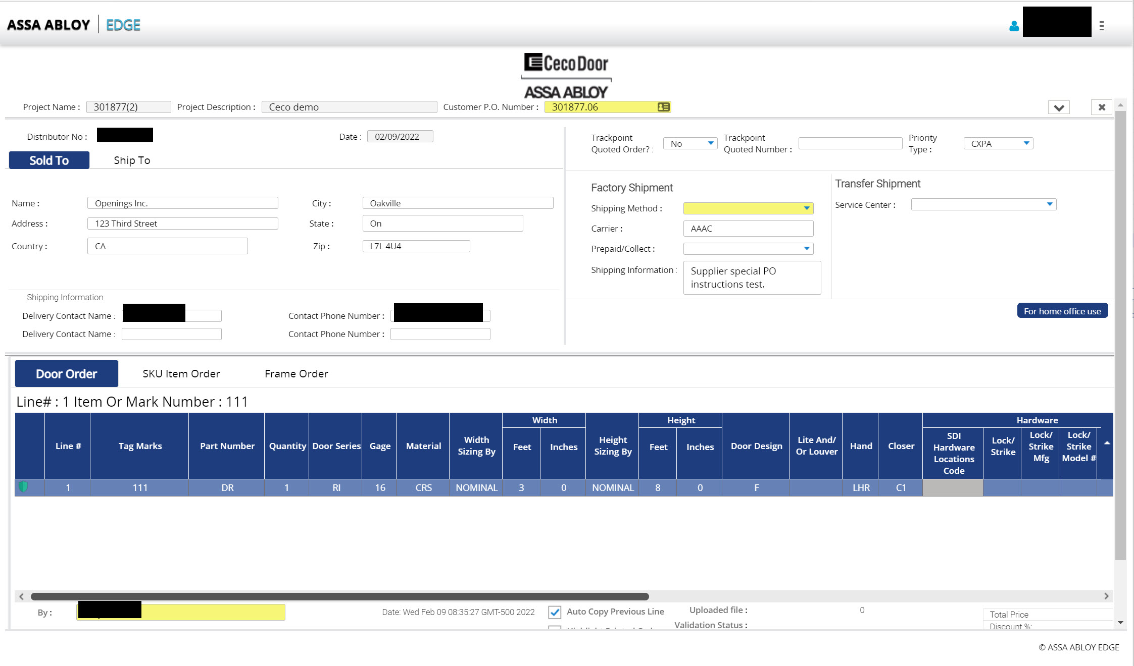Click the SDI Hardware Locations Code header
The width and height of the screenshot is (1134, 666).
(x=953, y=453)
